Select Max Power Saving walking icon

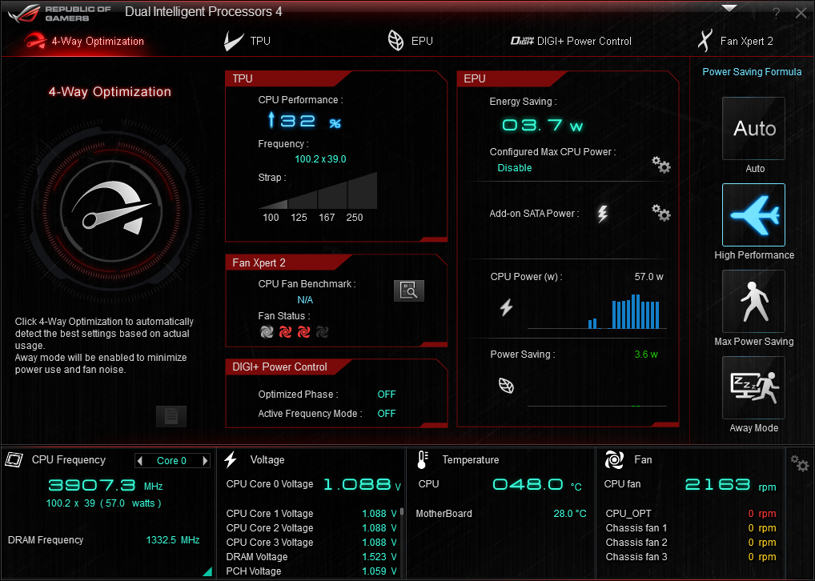753,301
